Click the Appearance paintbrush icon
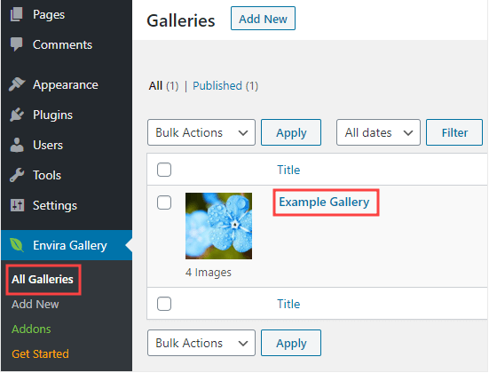This screenshot has height=373, width=489. 17,84
